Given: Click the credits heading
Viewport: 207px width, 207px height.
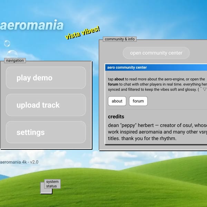Looking at the screenshot, I should click(x=116, y=117).
